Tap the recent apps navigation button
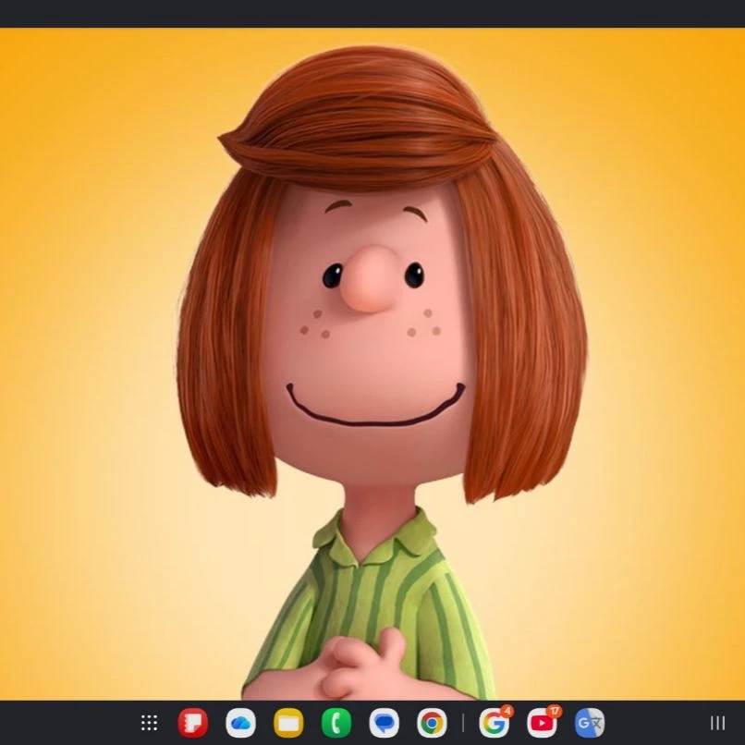Screen dimensions: 745x745 click(717, 723)
